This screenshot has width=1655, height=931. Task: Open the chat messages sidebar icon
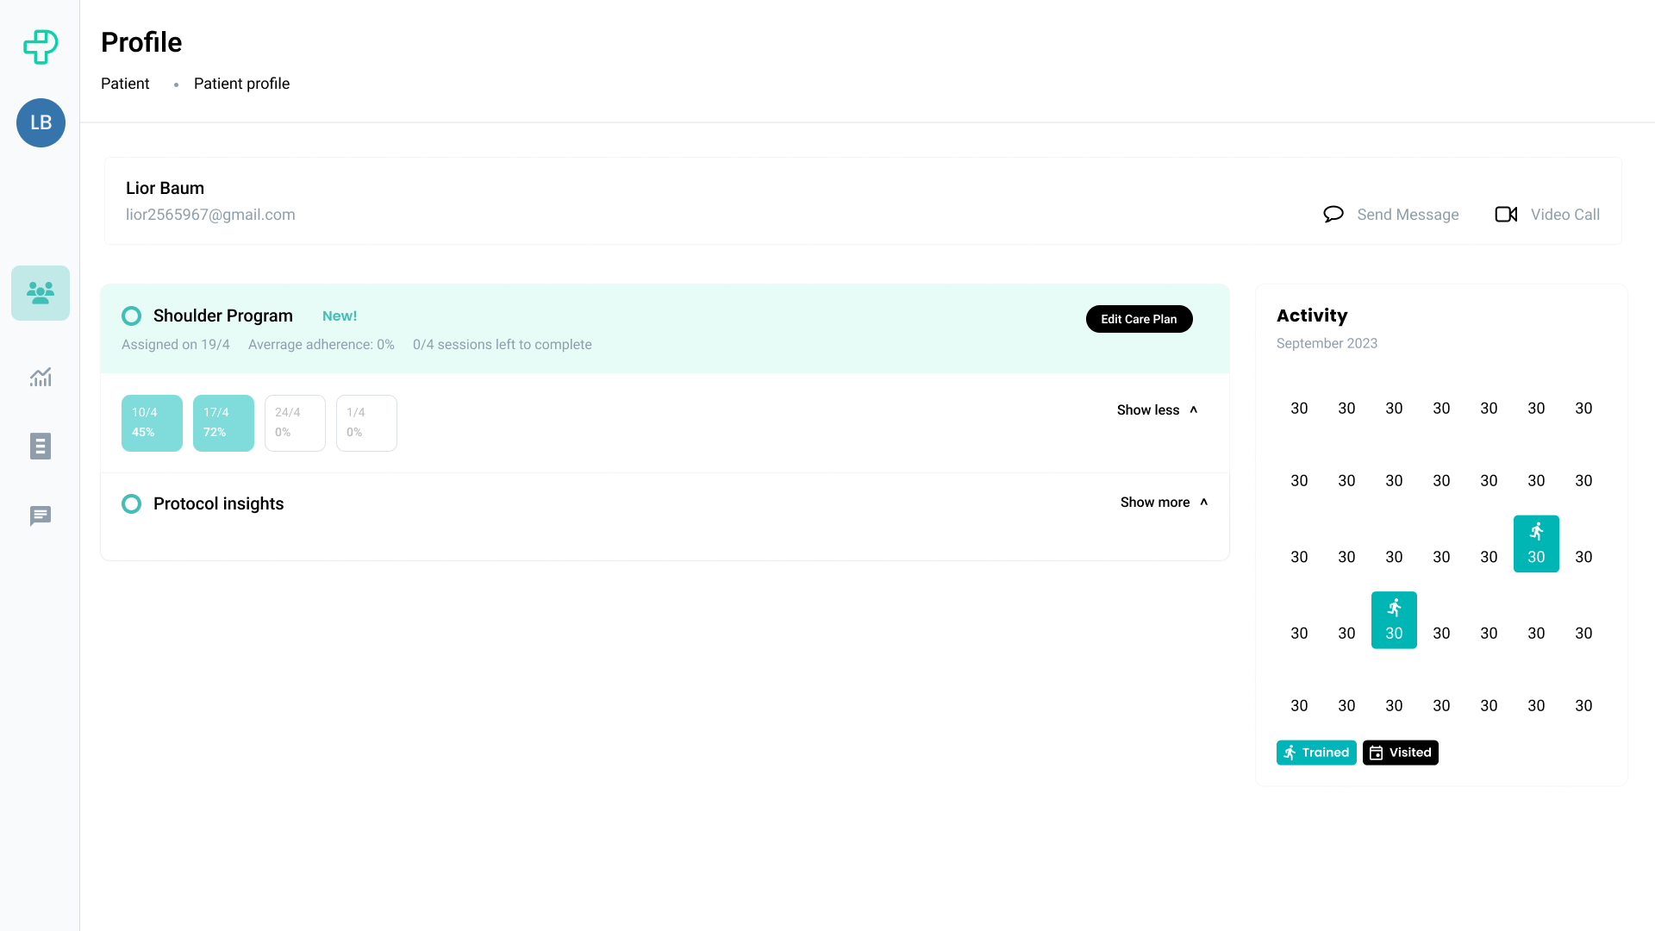click(x=41, y=515)
